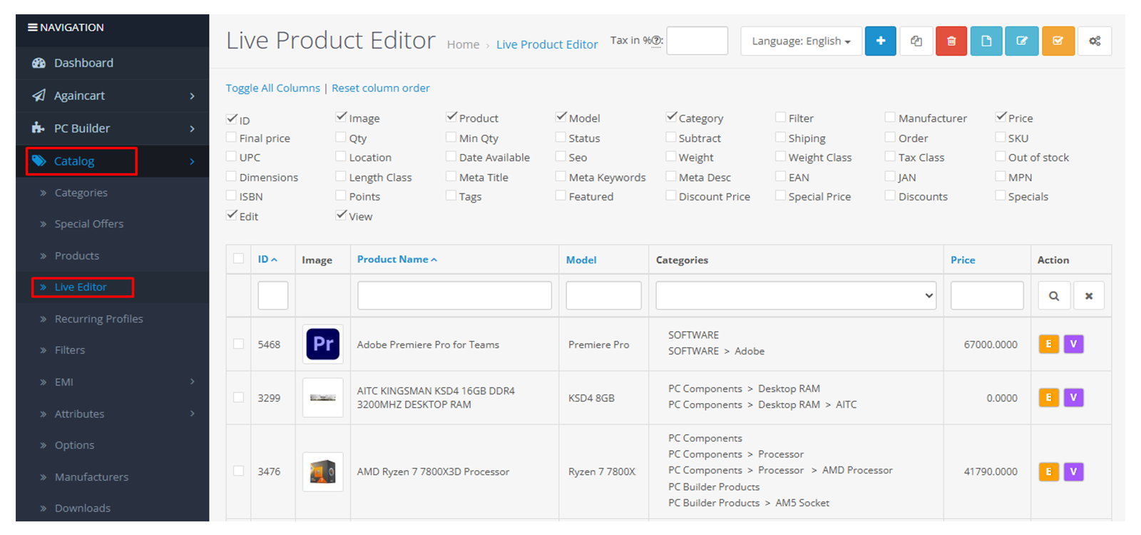1141x535 pixels.
Task: Select the row checkbox for product 5468
Action: [x=238, y=344]
